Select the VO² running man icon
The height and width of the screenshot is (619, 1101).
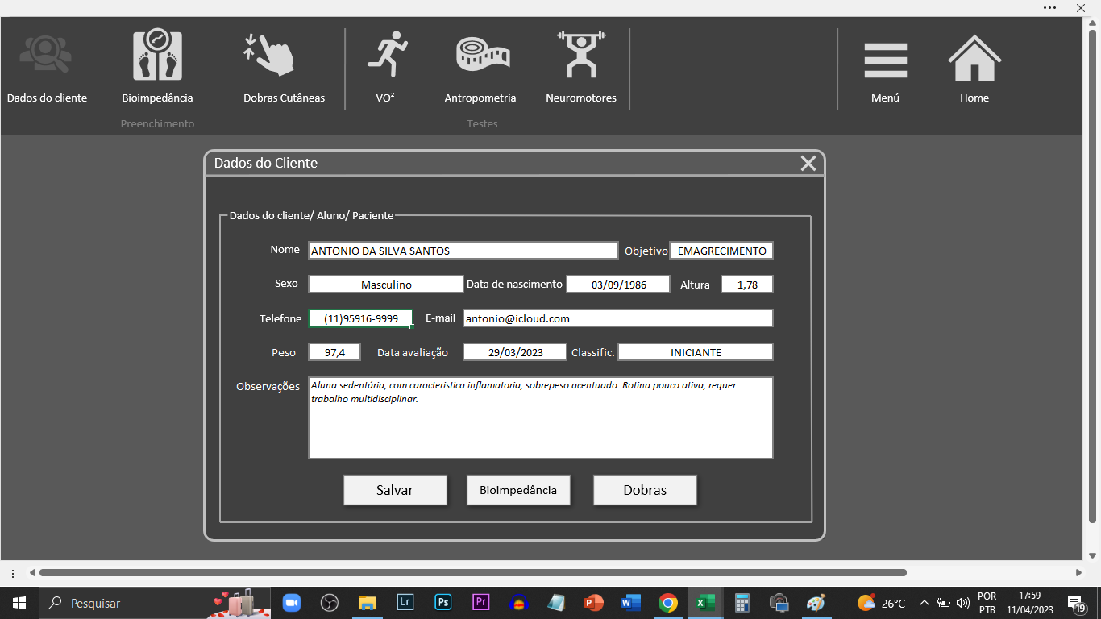388,56
